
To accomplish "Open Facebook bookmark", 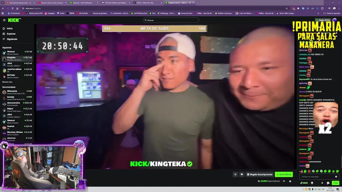I will (14, 13).
